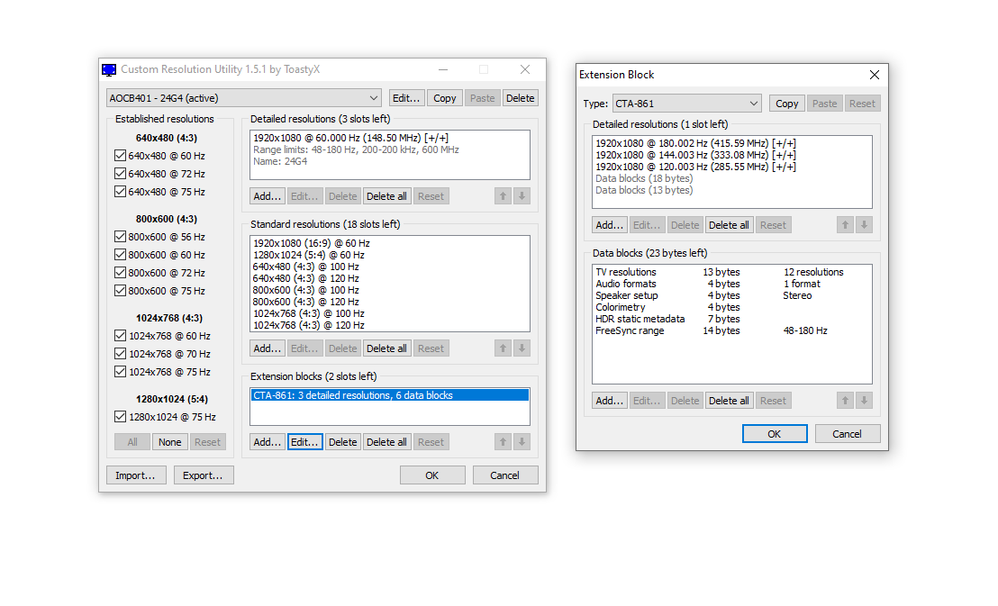Click move-up arrow in Standard resolutions section

(503, 348)
